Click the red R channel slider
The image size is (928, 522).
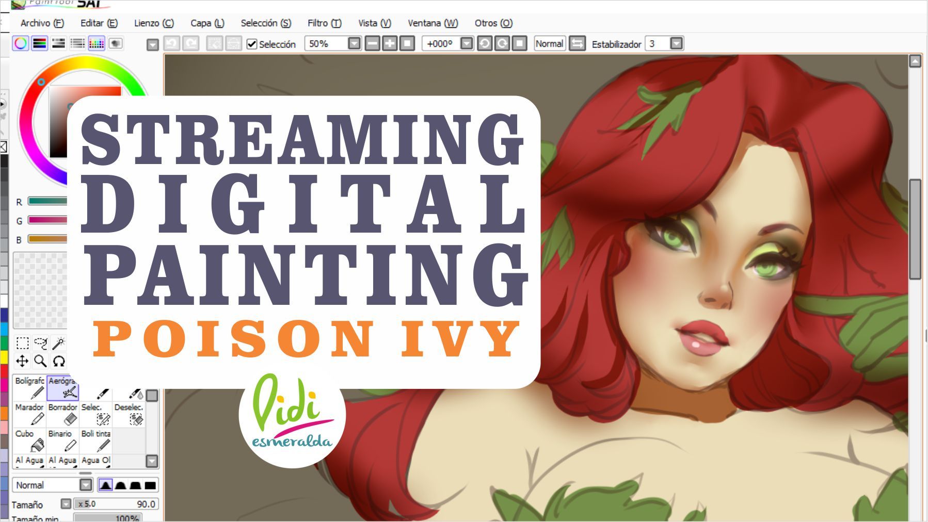[x=47, y=201]
